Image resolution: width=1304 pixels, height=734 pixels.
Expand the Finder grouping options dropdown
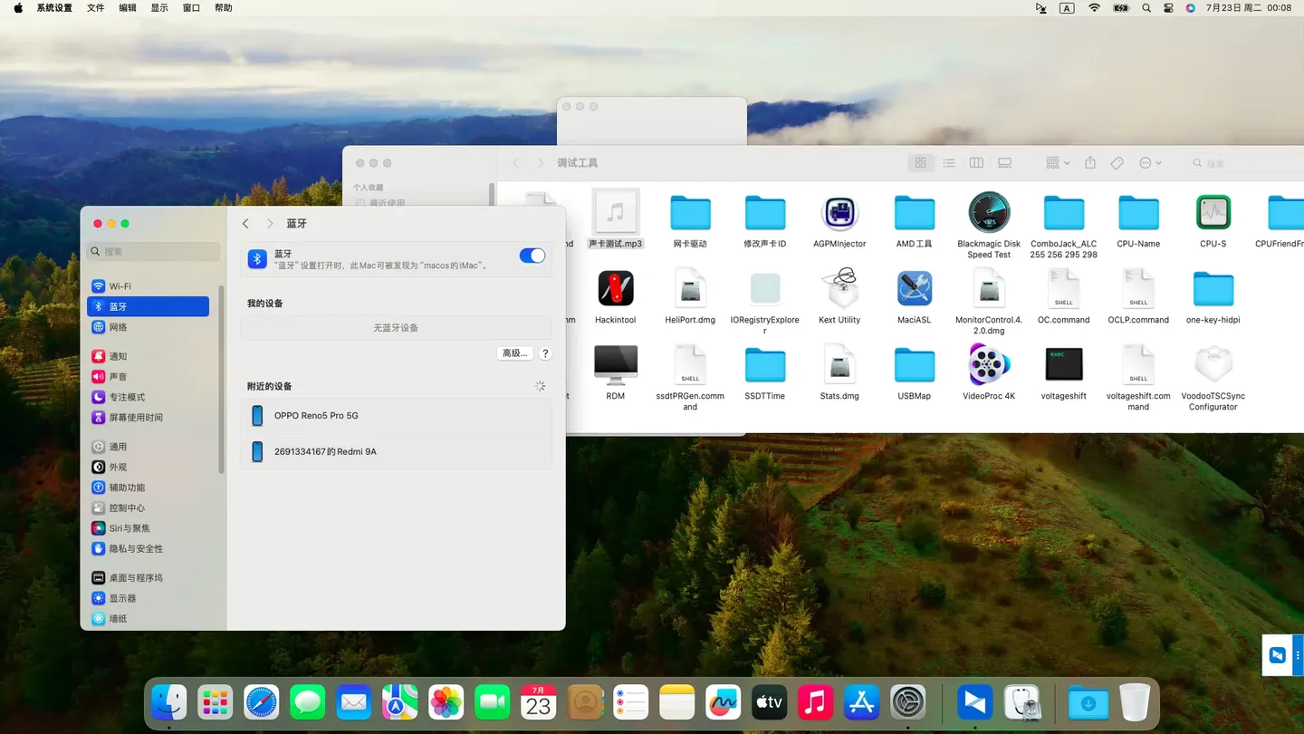point(1057,163)
